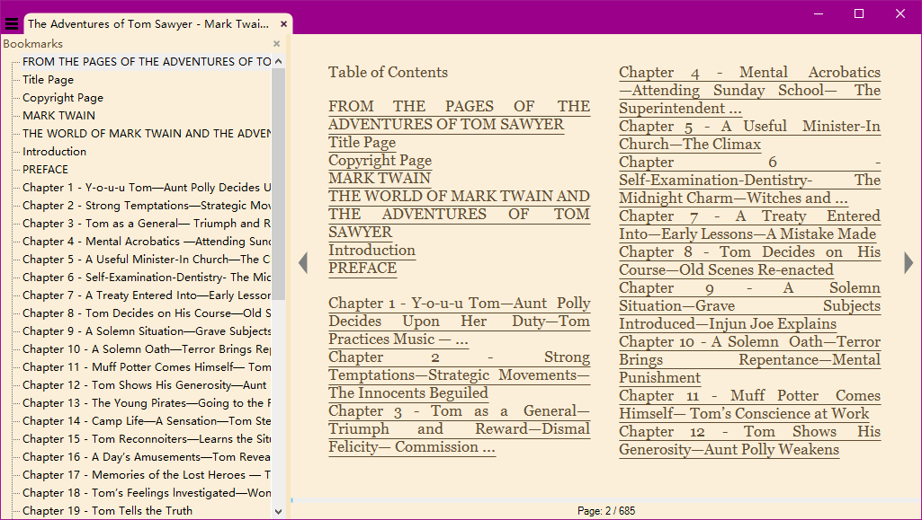Jump to Chapter 5 bookmark

tap(147, 260)
